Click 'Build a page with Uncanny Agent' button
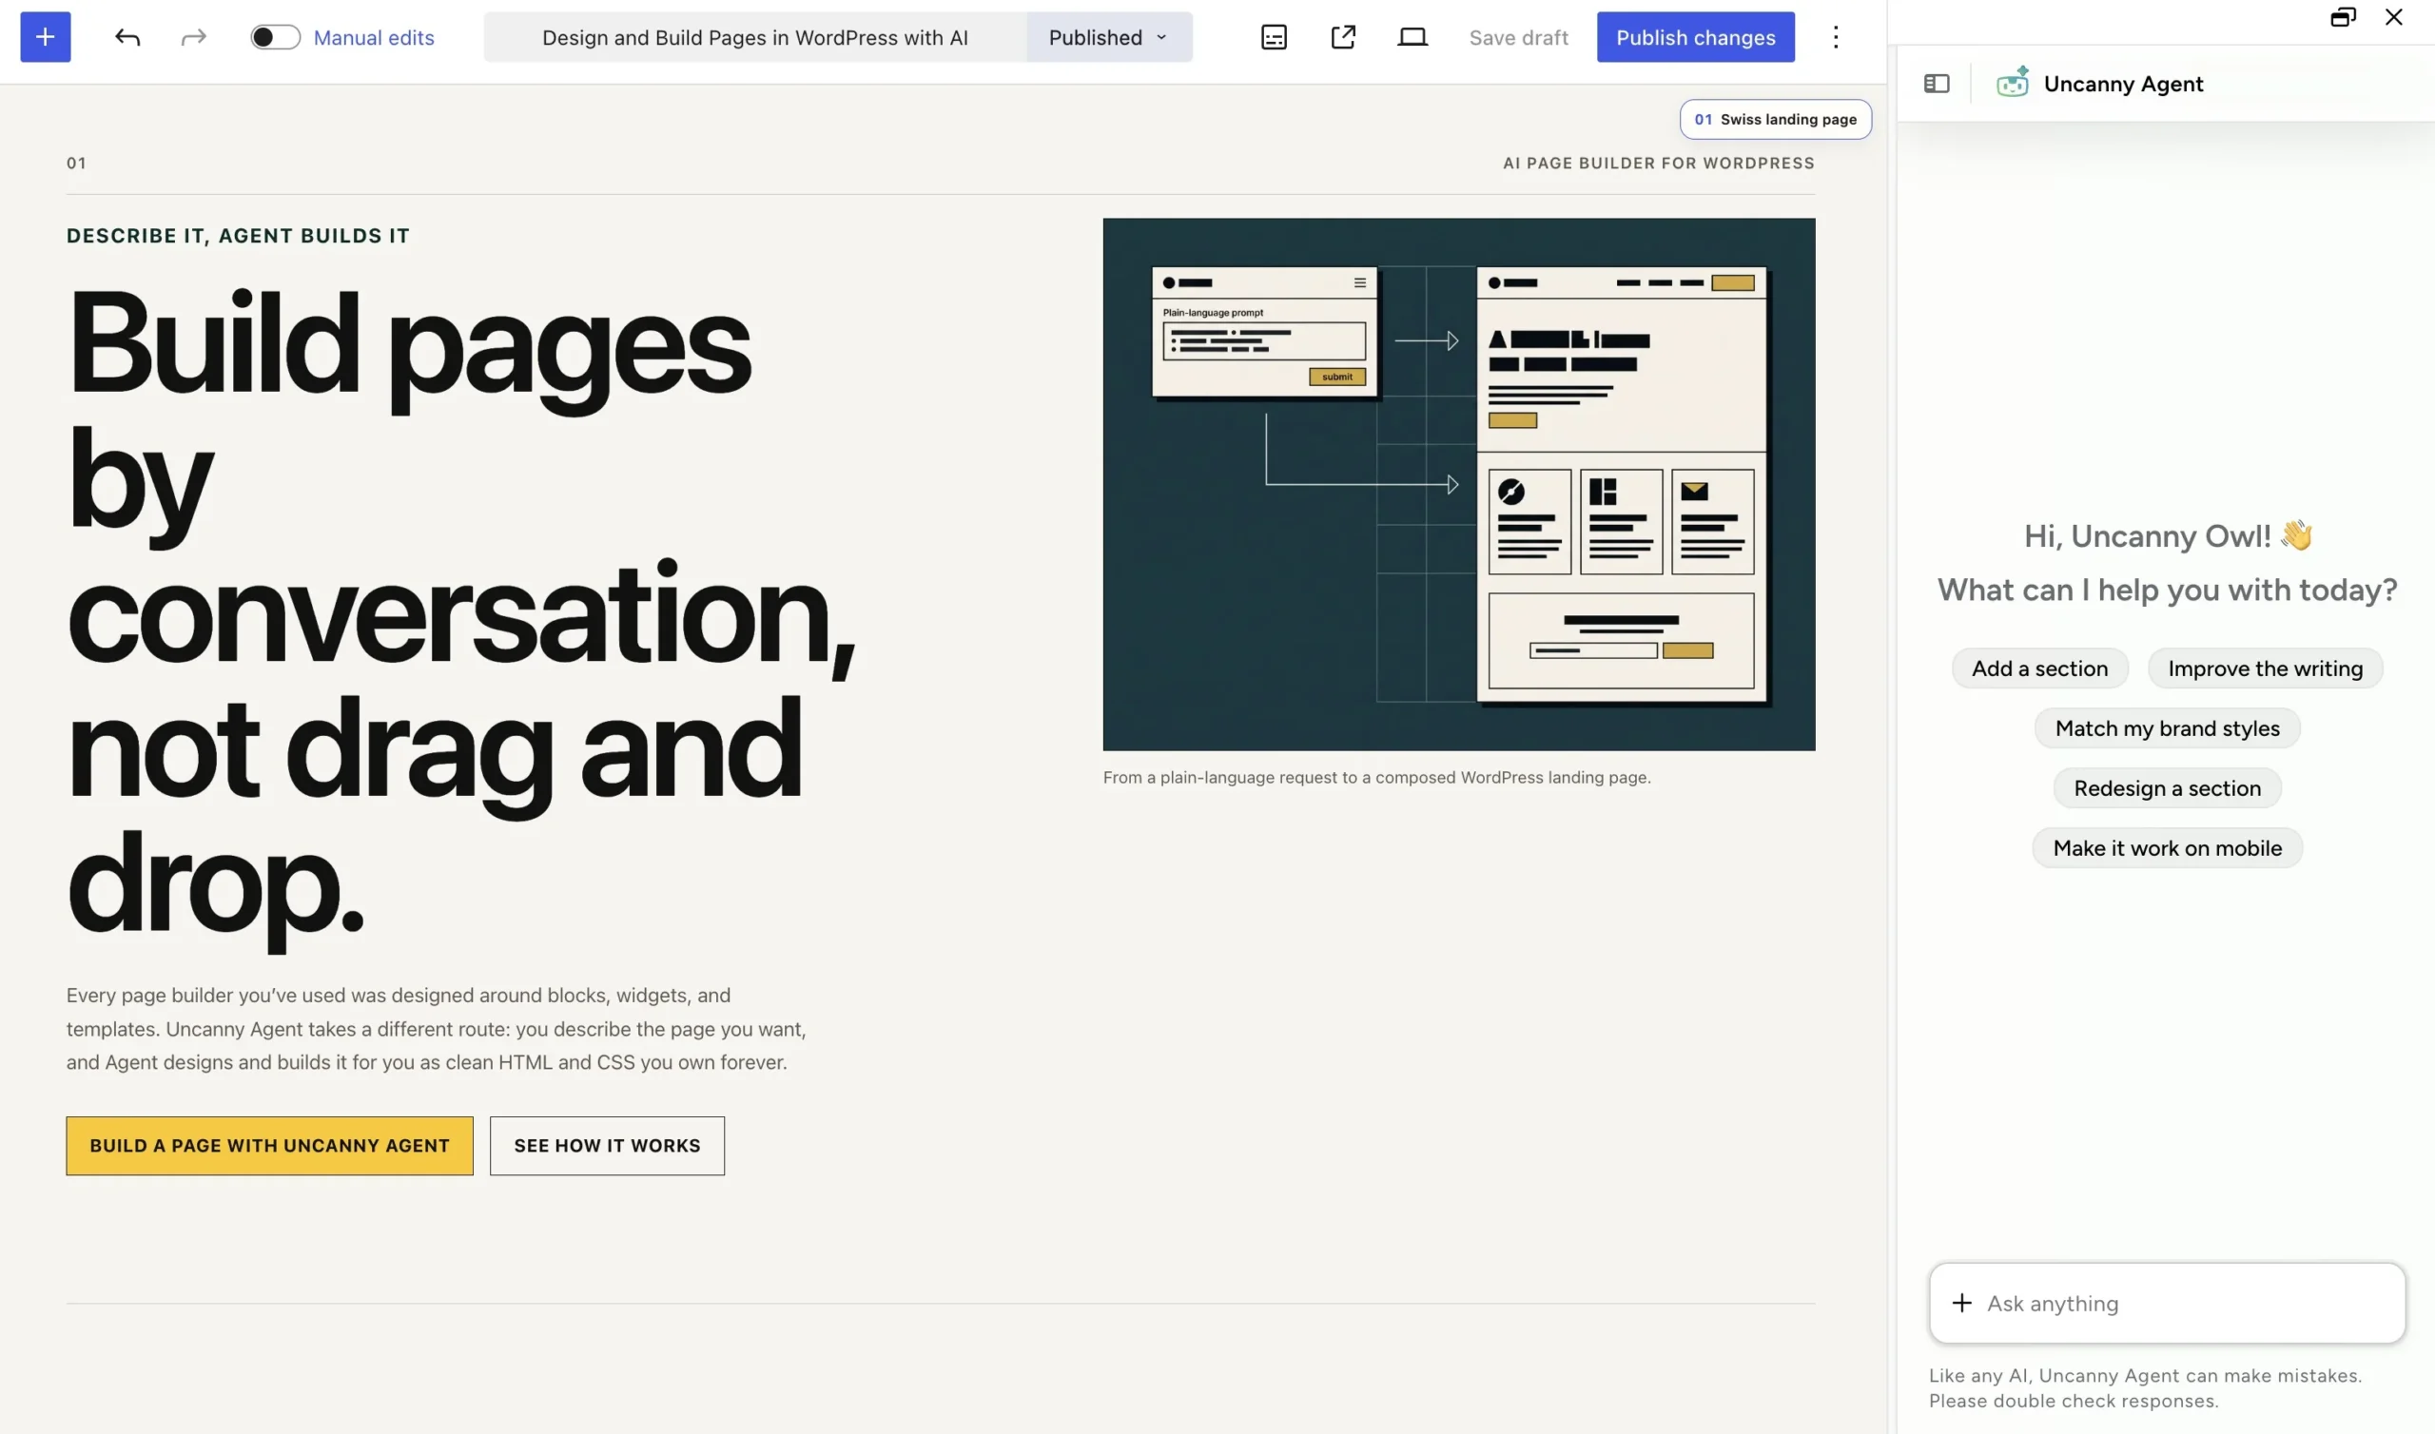 [269, 1146]
